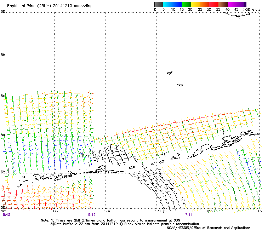Screen dimensions: 262x230
Task: Click the gray 0-5 knots legend color
Action: (159, 4)
